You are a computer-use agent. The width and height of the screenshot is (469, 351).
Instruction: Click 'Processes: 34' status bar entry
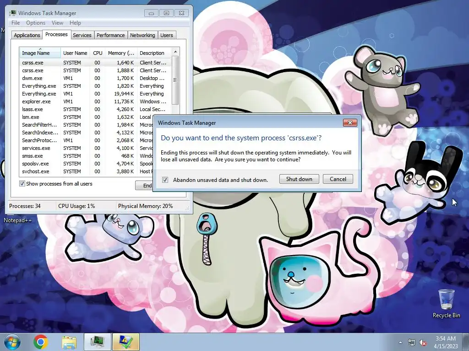pos(25,206)
